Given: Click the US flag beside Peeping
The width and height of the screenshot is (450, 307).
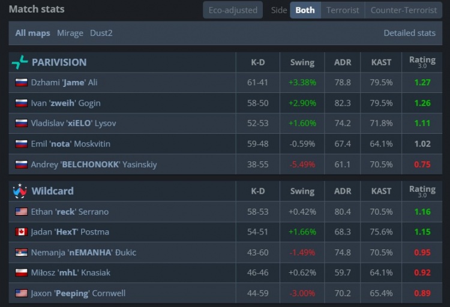Looking at the screenshot, I should coord(22,293).
